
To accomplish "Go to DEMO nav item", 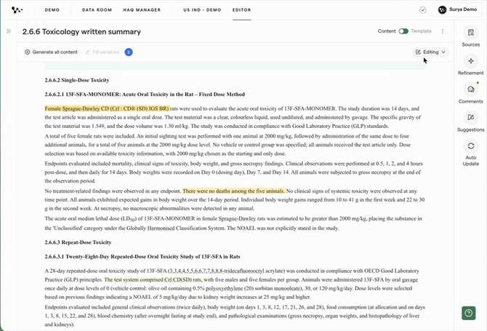I will 52,10.
